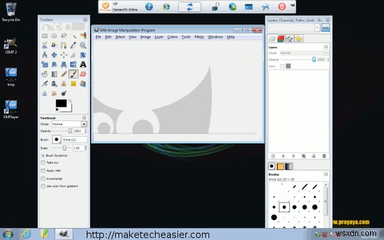The image size is (384, 240).
Task: Open the Select menu
Action: pos(120,37)
